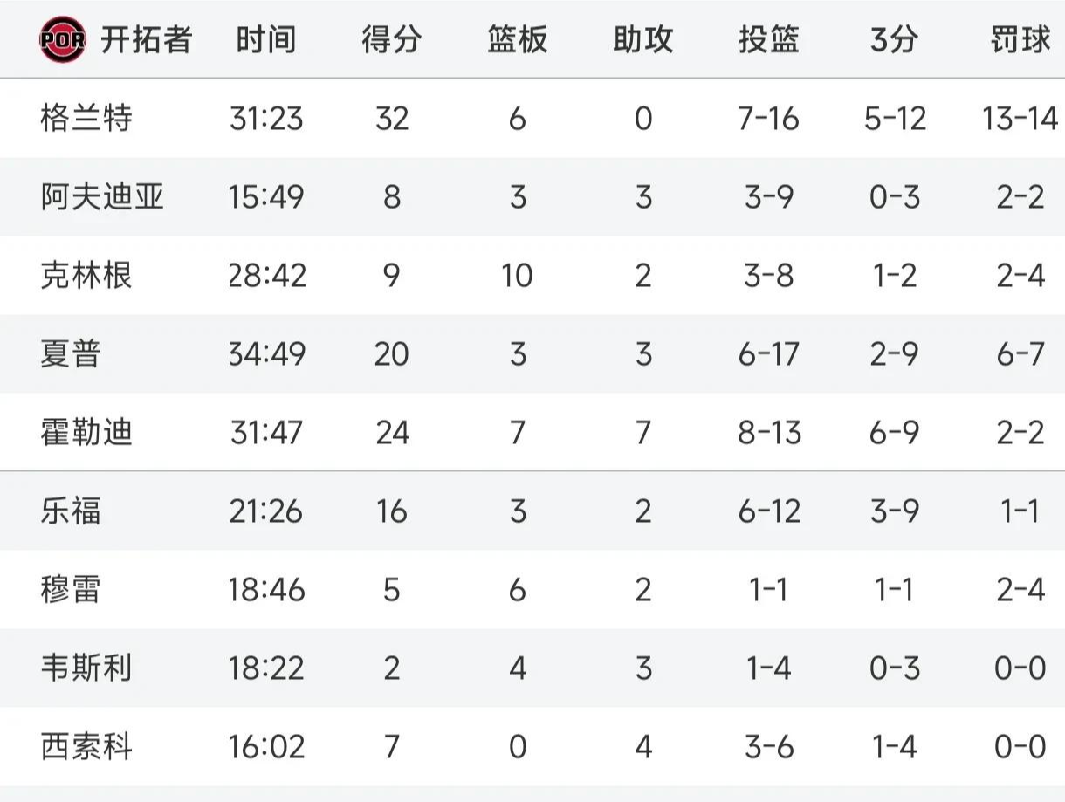Open player 格兰特 profile
This screenshot has height=802, width=1065.
pyautogui.click(x=86, y=118)
